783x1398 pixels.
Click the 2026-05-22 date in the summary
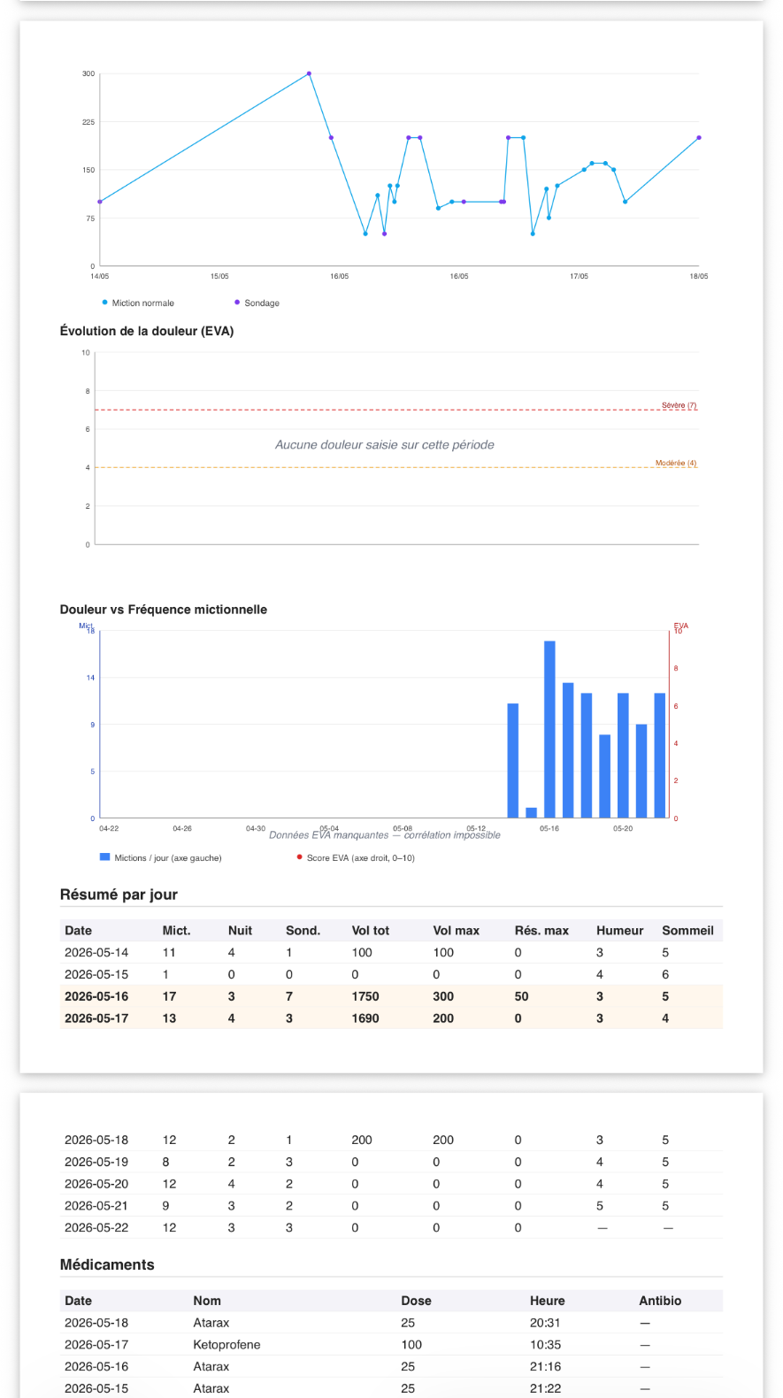click(96, 1228)
